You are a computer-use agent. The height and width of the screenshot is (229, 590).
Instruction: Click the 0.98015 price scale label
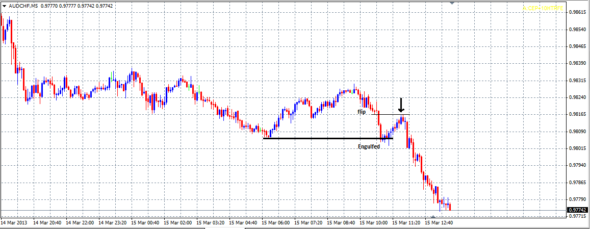576,148
